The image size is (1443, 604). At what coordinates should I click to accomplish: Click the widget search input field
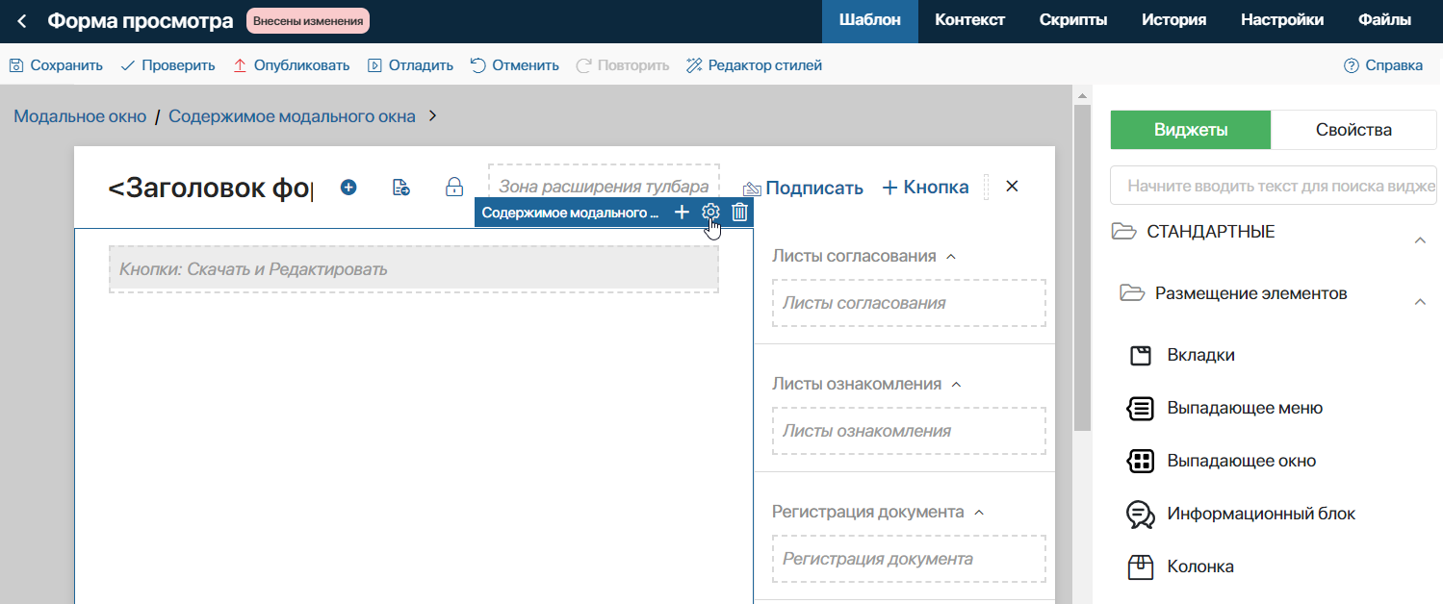tap(1274, 186)
